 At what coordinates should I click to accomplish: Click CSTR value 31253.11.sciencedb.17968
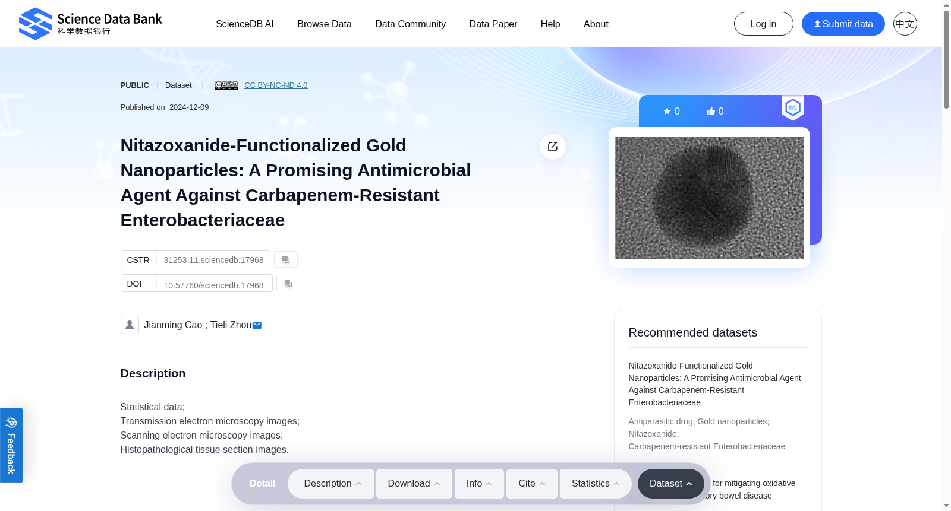click(x=214, y=260)
